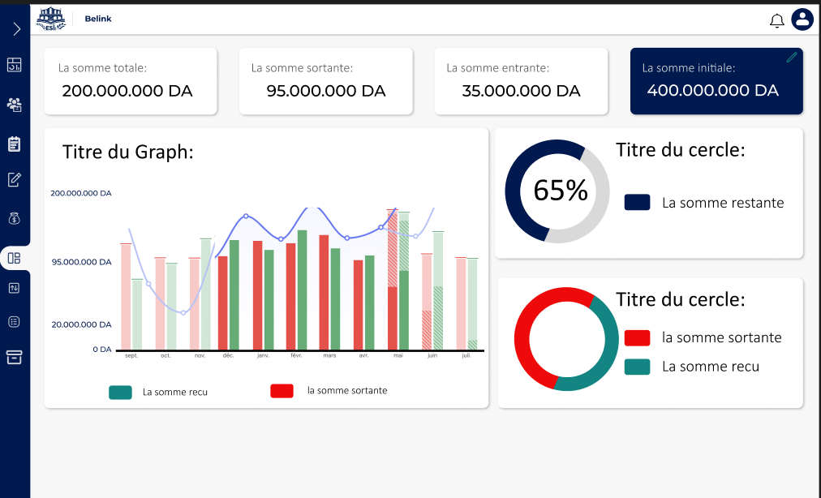Toggle the red la somme sortante graph legend
The height and width of the screenshot is (498, 821).
(x=282, y=391)
